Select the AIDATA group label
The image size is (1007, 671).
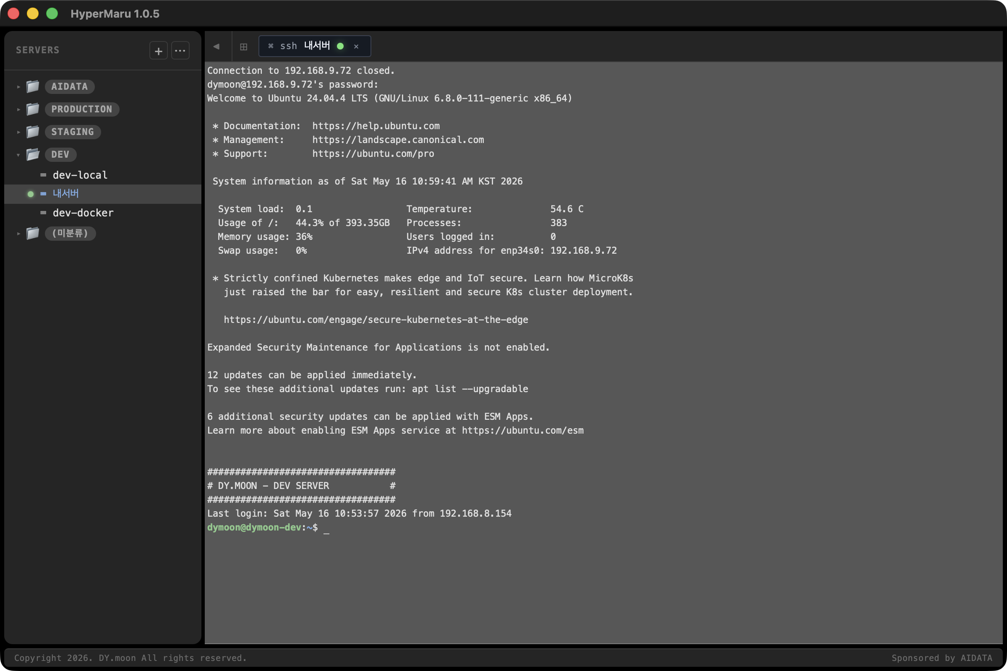70,86
